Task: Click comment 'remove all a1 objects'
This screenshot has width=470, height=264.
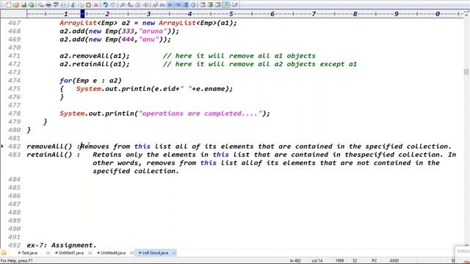Action: click(272, 56)
